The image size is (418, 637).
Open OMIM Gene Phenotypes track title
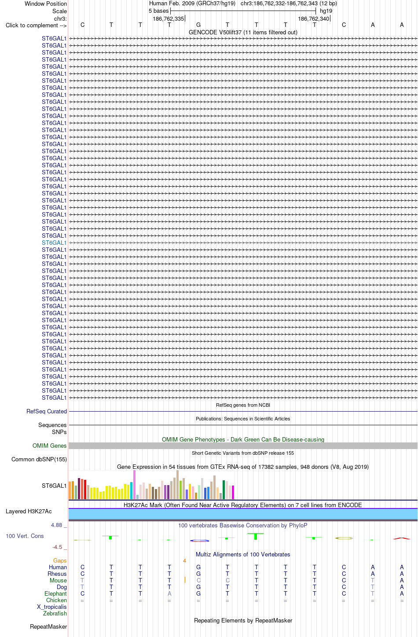[x=243, y=439]
